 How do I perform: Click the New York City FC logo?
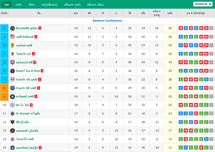pyautogui.click(x=12, y=88)
